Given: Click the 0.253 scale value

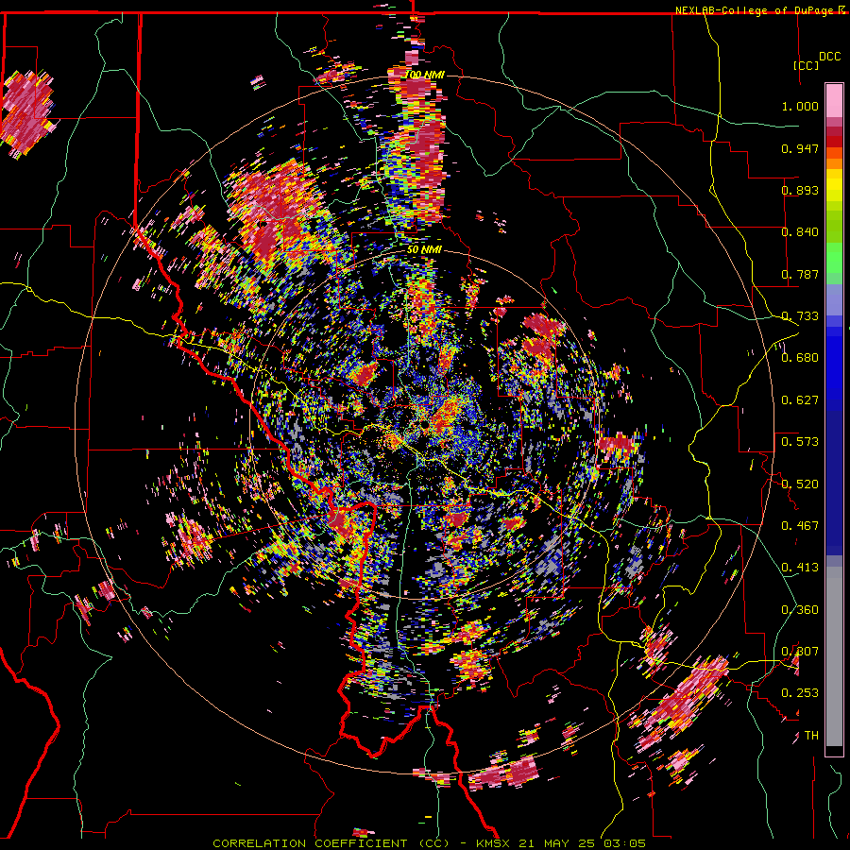Looking at the screenshot, I should pos(800,693).
